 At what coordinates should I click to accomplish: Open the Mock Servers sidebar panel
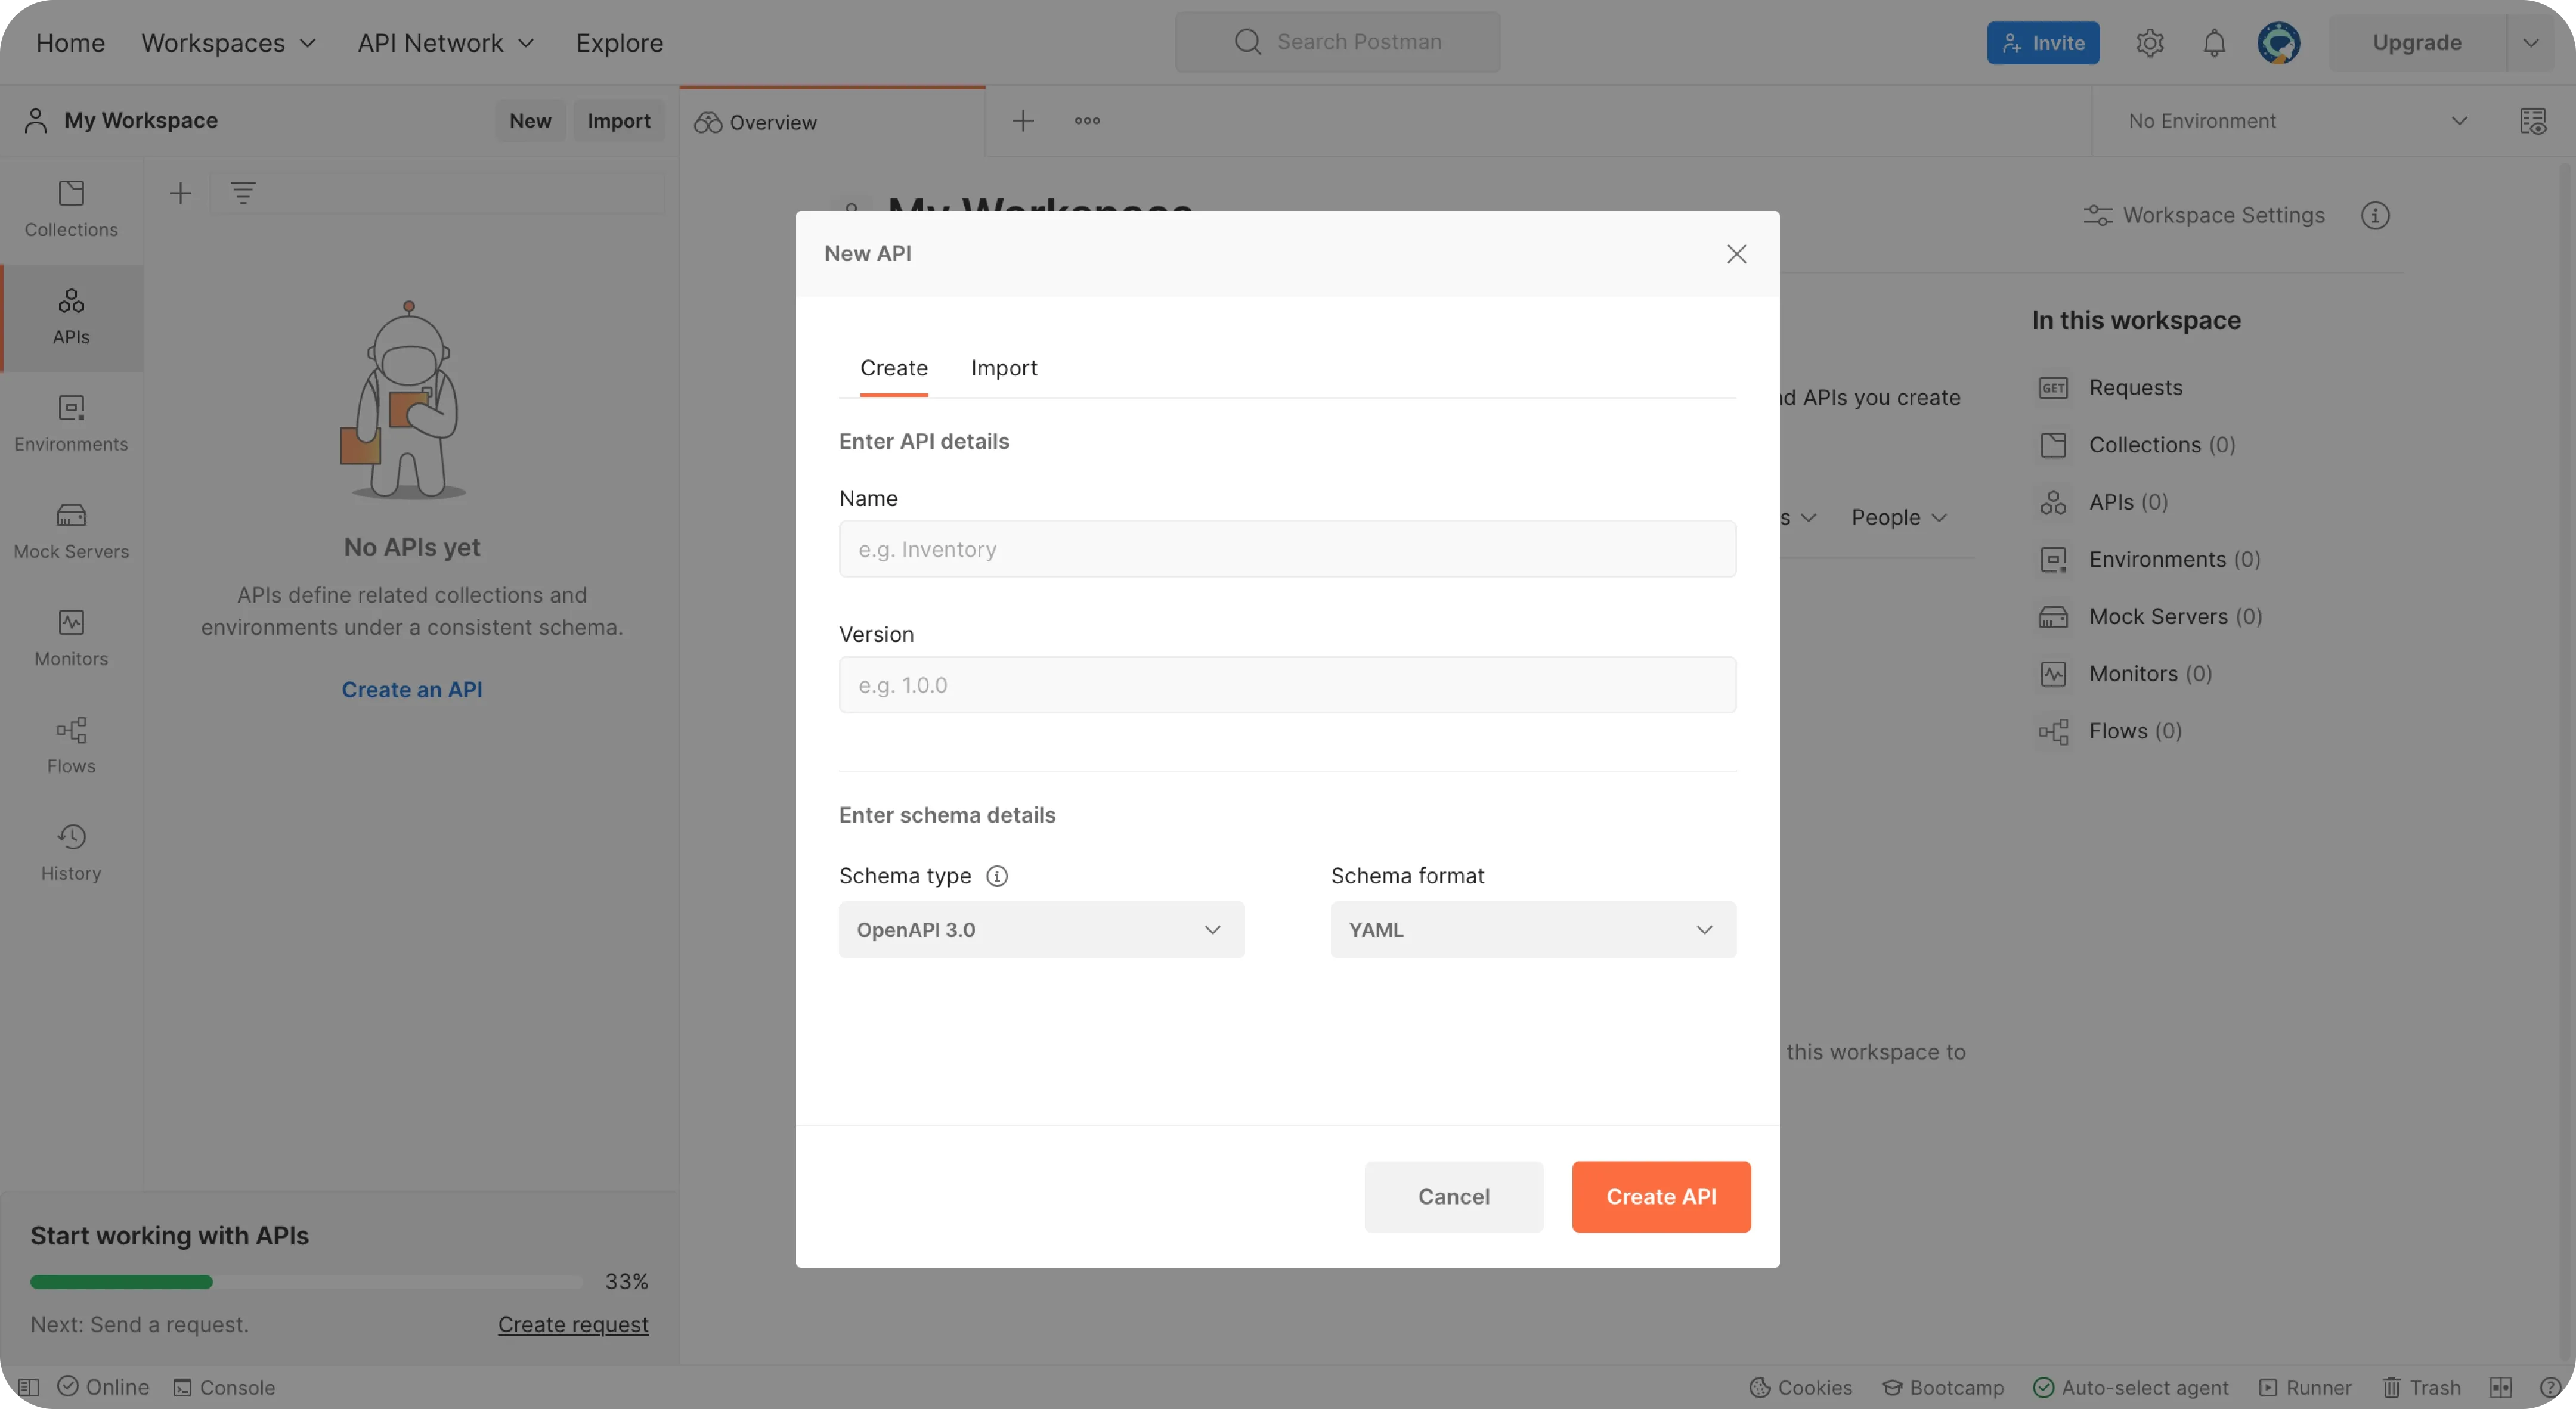pos(71,530)
